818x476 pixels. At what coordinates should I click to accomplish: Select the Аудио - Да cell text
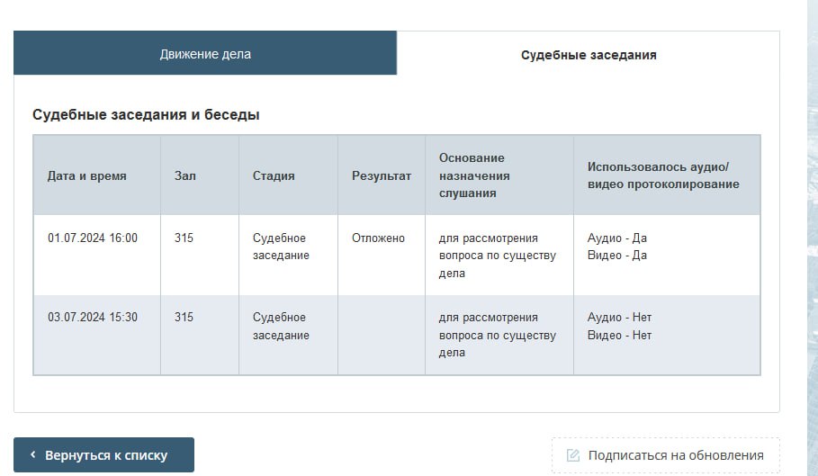[x=617, y=238]
